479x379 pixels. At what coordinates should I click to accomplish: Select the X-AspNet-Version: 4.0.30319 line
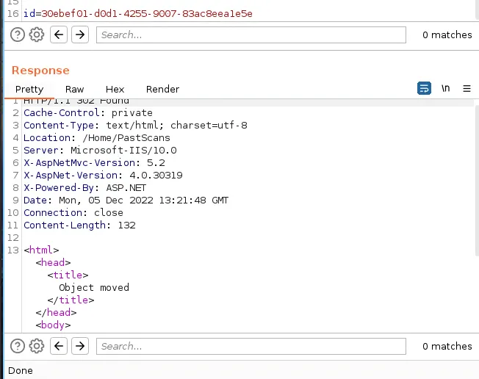(103, 176)
